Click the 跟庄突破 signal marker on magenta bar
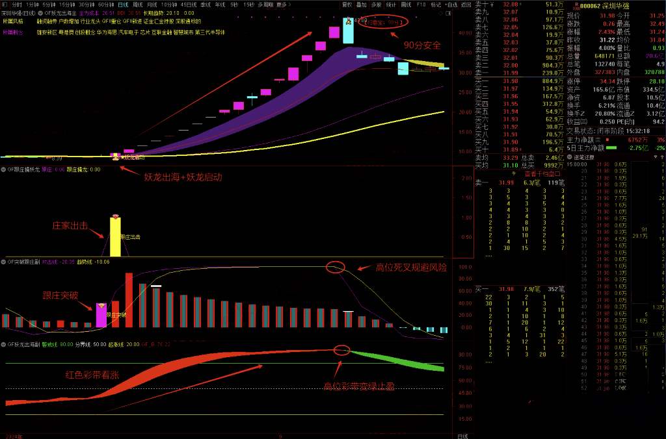This screenshot has height=439, width=666. 101,305
